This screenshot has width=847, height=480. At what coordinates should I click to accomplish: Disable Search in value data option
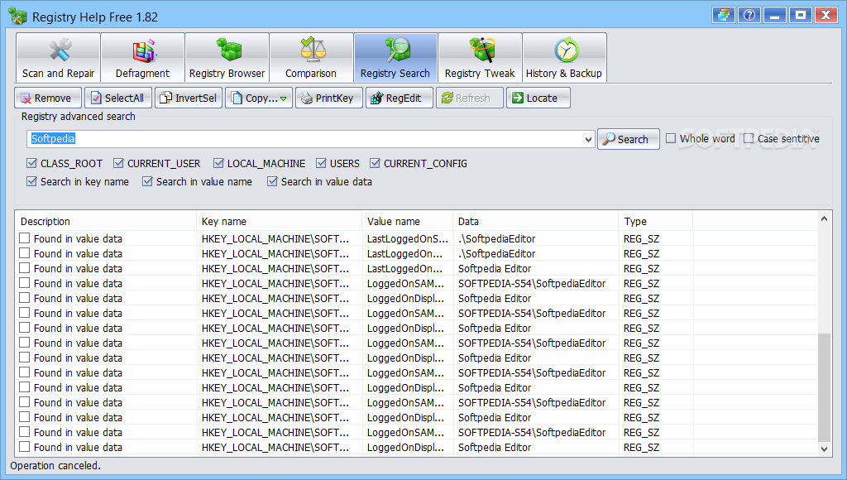pyautogui.click(x=272, y=181)
